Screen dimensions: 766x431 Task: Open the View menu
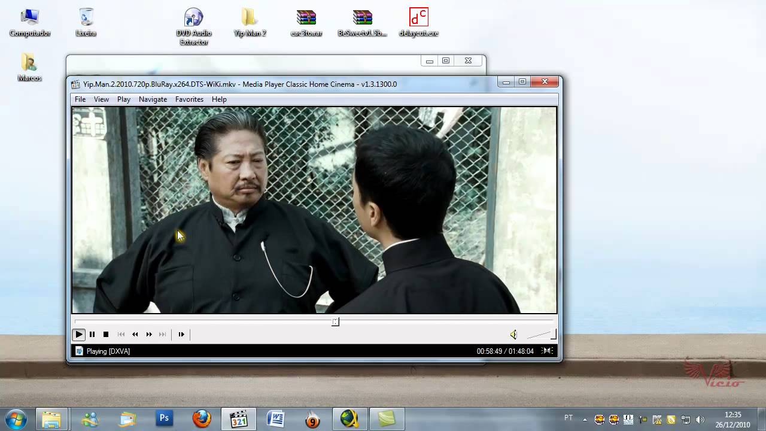101,99
